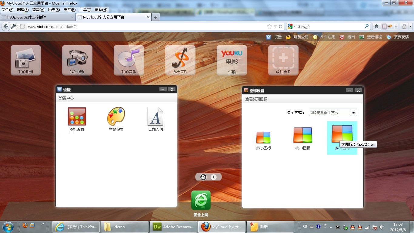Select the 中图标 radio button

click(297, 148)
